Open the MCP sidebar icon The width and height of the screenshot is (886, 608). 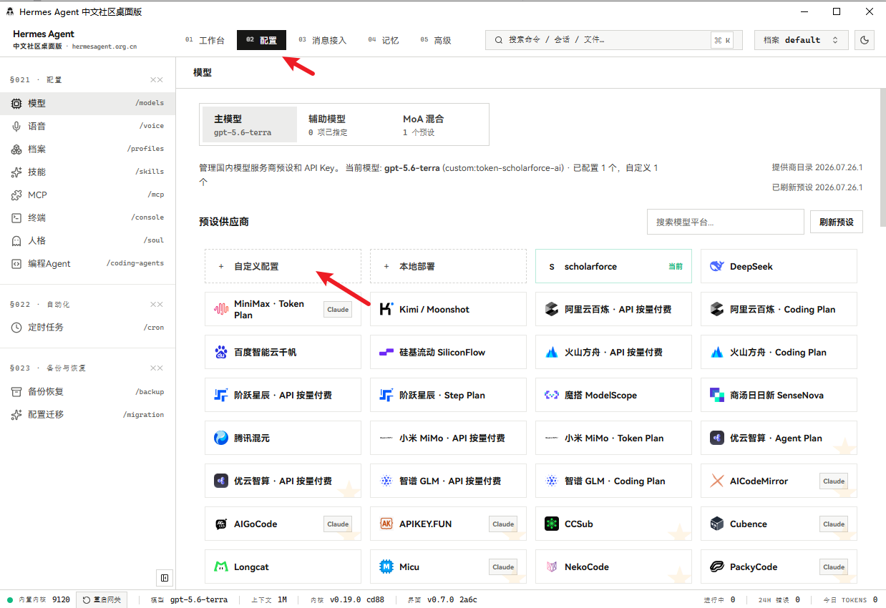(x=16, y=195)
